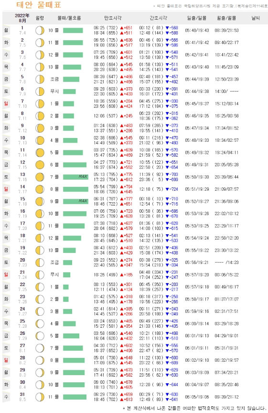Click the moon phase icon for August 10

tap(40, 140)
